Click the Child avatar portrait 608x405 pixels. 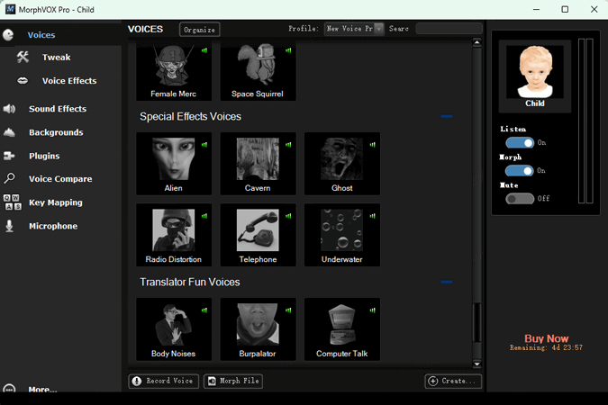[x=535, y=72]
